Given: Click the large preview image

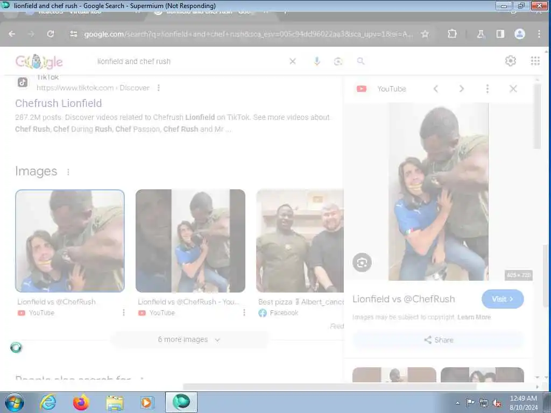Looking at the screenshot, I should pyautogui.click(x=439, y=192).
